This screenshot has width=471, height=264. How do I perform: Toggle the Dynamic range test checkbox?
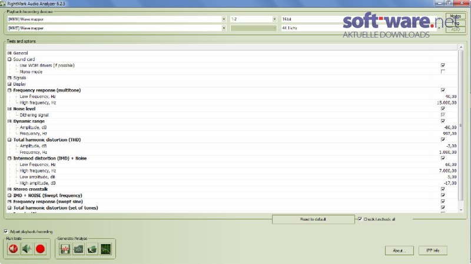(443, 121)
